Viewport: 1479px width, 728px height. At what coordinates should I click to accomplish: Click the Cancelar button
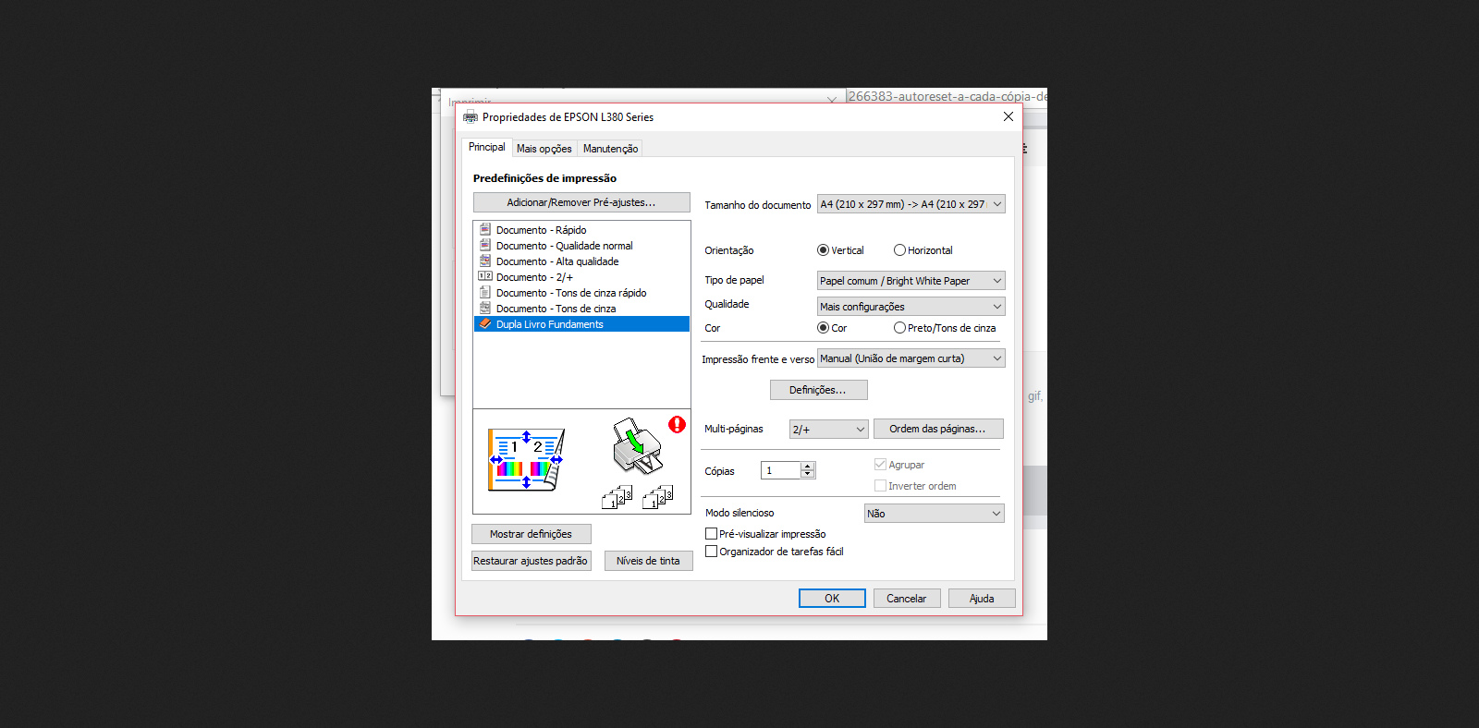[x=907, y=599]
